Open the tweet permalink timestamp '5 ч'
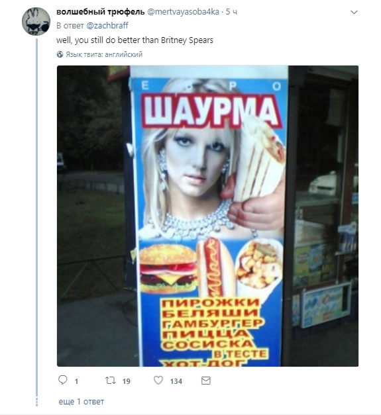 (231, 12)
